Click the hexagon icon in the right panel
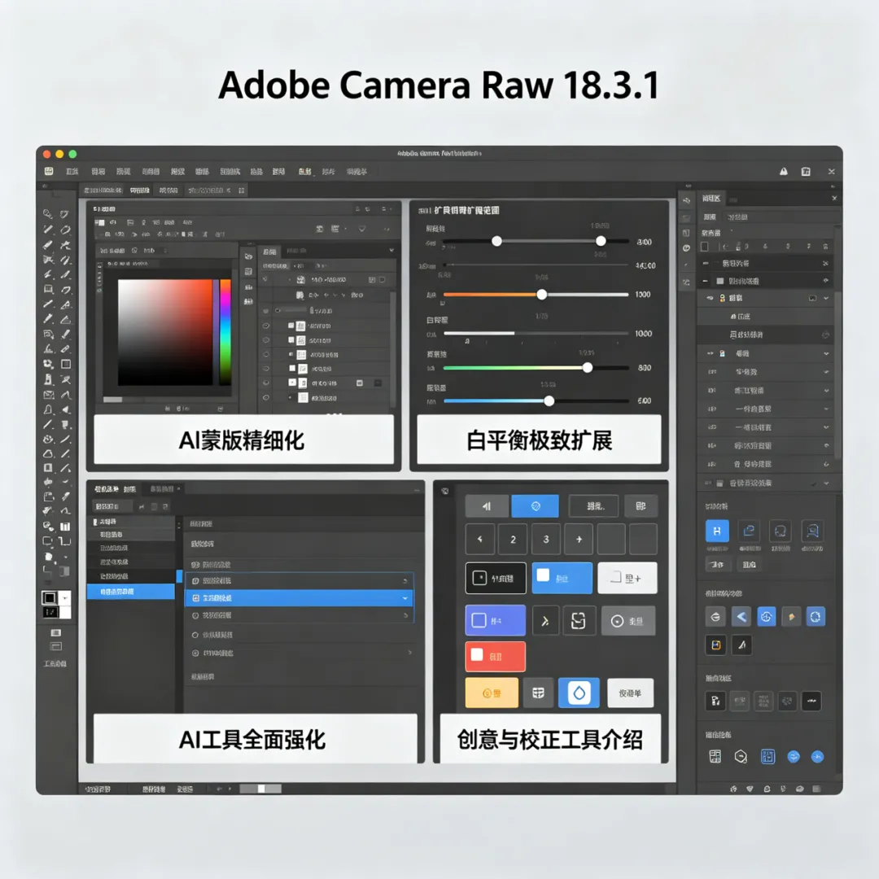879x879 pixels. pyautogui.click(x=741, y=757)
